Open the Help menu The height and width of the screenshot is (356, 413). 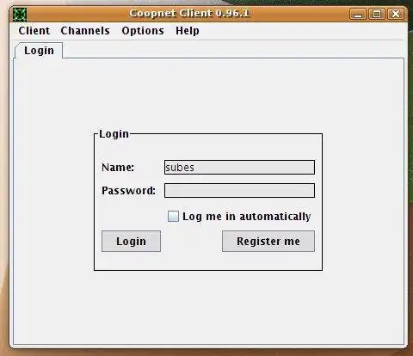pos(188,31)
